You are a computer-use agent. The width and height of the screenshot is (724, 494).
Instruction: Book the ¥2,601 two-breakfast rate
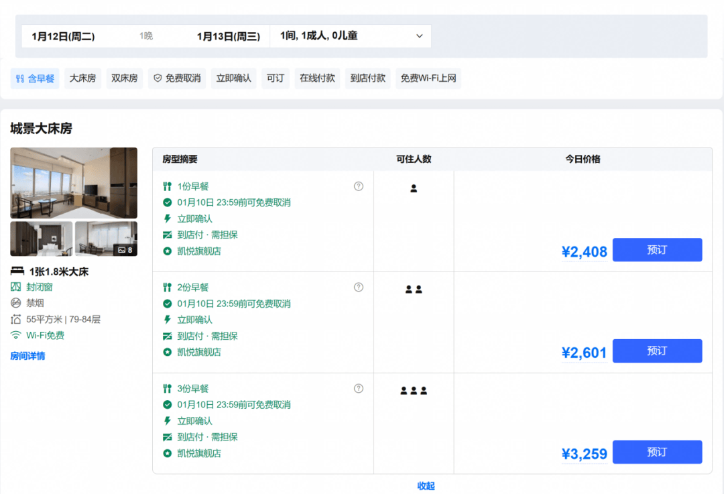658,351
